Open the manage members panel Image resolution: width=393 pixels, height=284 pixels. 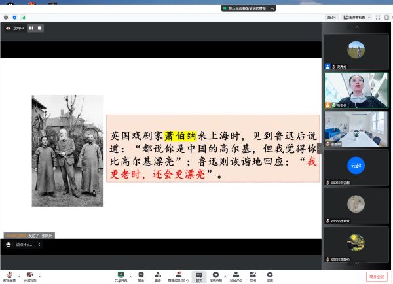tap(178, 276)
